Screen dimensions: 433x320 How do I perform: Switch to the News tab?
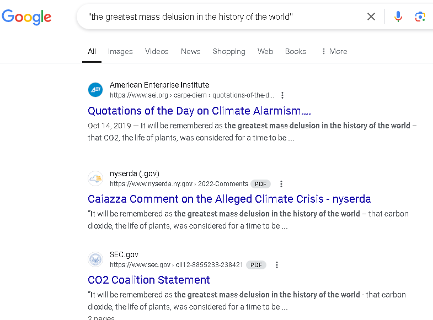[190, 52]
